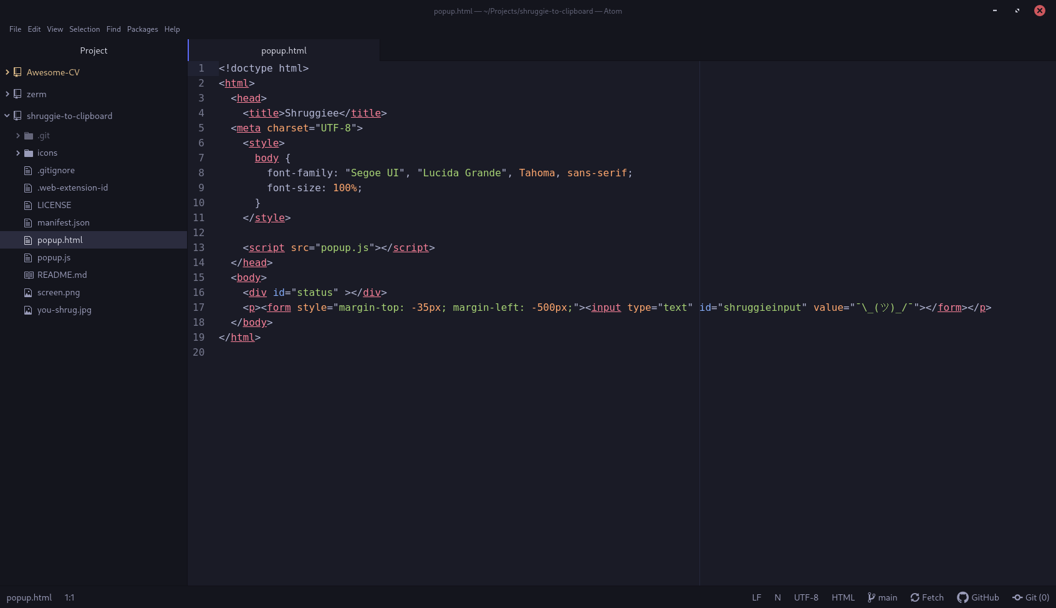Click line number 13 in the gutter
This screenshot has height=608, width=1056.
tap(199, 247)
